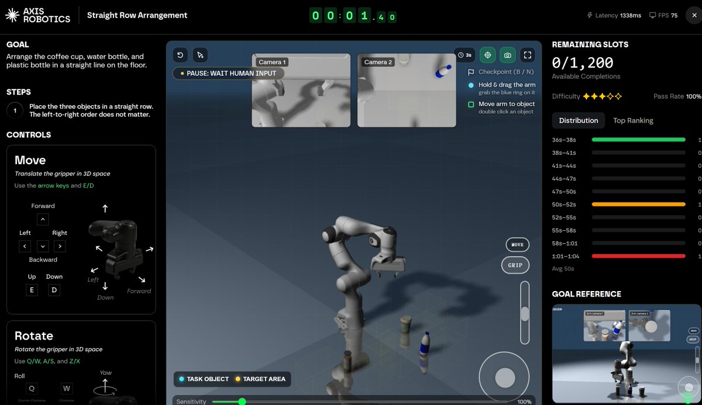Viewport: 702px width, 405px height.
Task: Click the Axis Robotics logo
Action: tap(38, 15)
